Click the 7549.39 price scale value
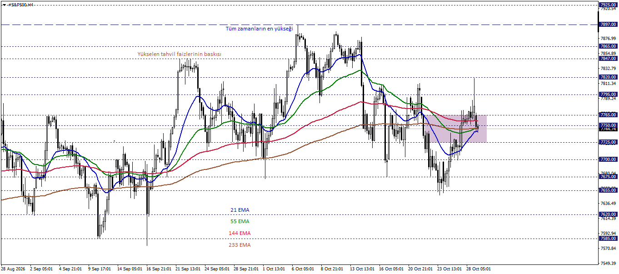619x274 pixels. [x=608, y=264]
